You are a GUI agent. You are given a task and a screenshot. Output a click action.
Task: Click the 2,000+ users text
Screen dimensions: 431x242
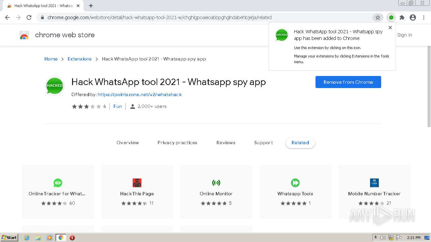click(x=152, y=106)
